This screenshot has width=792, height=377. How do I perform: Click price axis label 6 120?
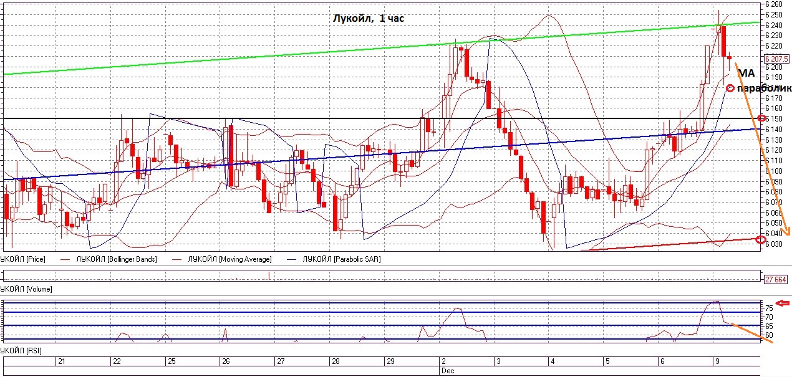pyautogui.click(x=774, y=150)
